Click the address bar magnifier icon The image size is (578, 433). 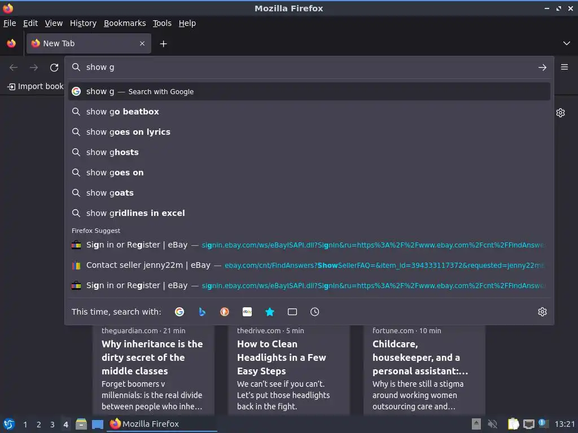[76, 67]
